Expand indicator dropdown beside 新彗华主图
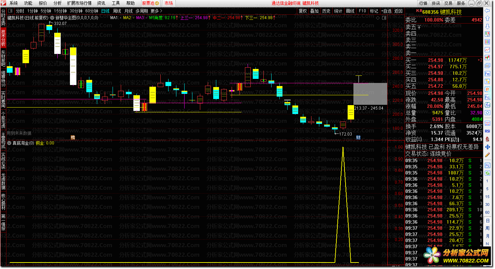495x269 pixels. 52,18
